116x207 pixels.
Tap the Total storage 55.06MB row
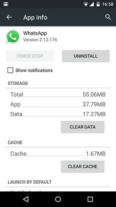(x=58, y=94)
